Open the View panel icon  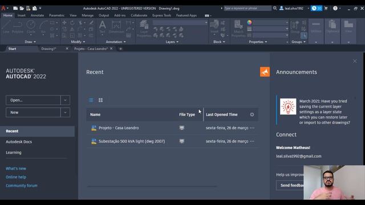(348, 27)
